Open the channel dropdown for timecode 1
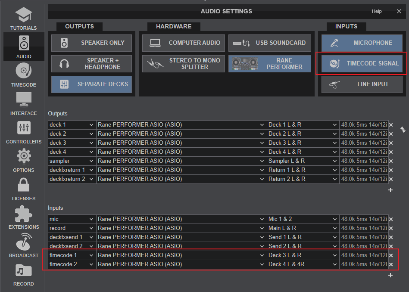409x292 pixels. point(303,255)
